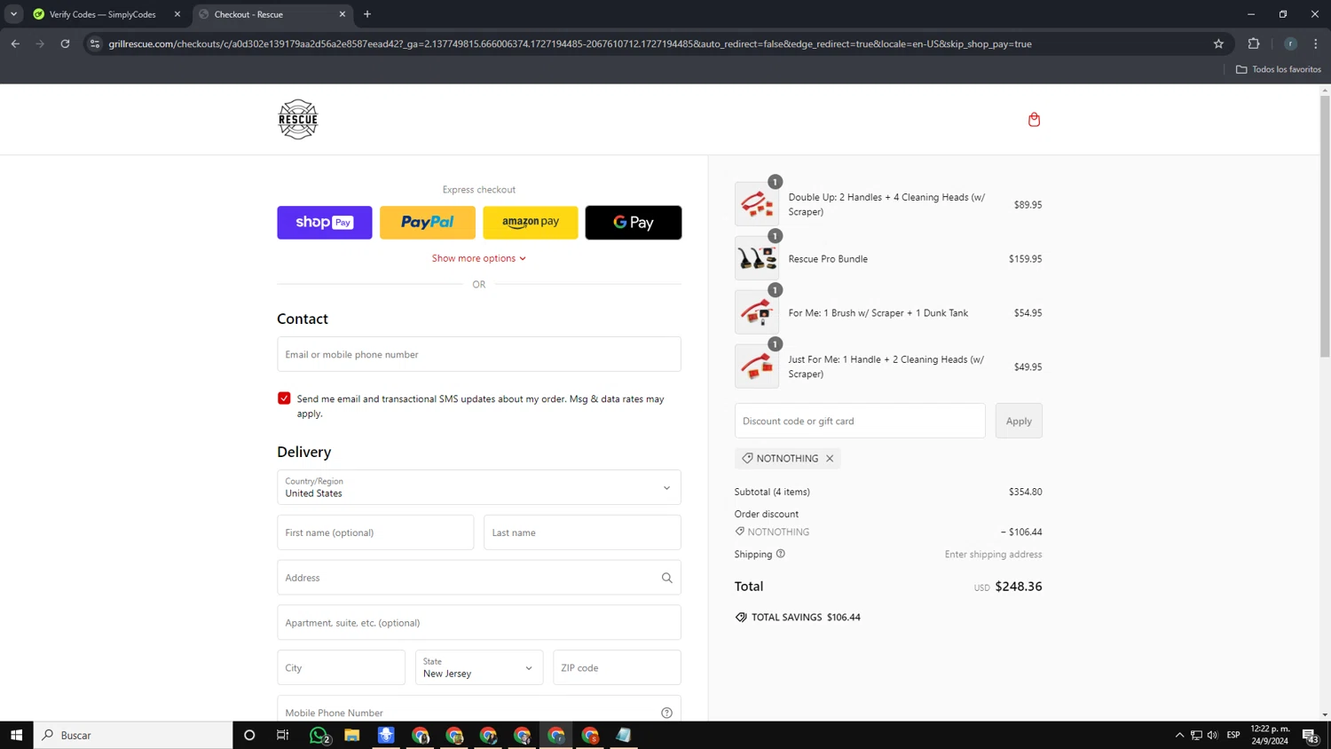Click the help icon in Mobile Phone field
The width and height of the screenshot is (1331, 749).
[667, 713]
